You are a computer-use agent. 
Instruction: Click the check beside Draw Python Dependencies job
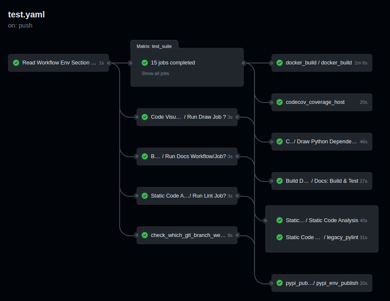point(280,141)
